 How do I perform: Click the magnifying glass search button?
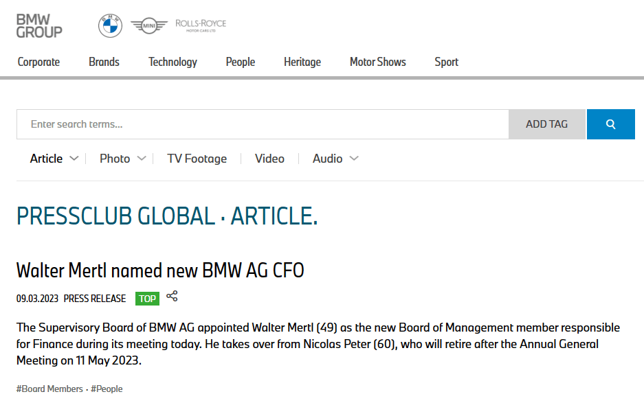[x=610, y=124]
